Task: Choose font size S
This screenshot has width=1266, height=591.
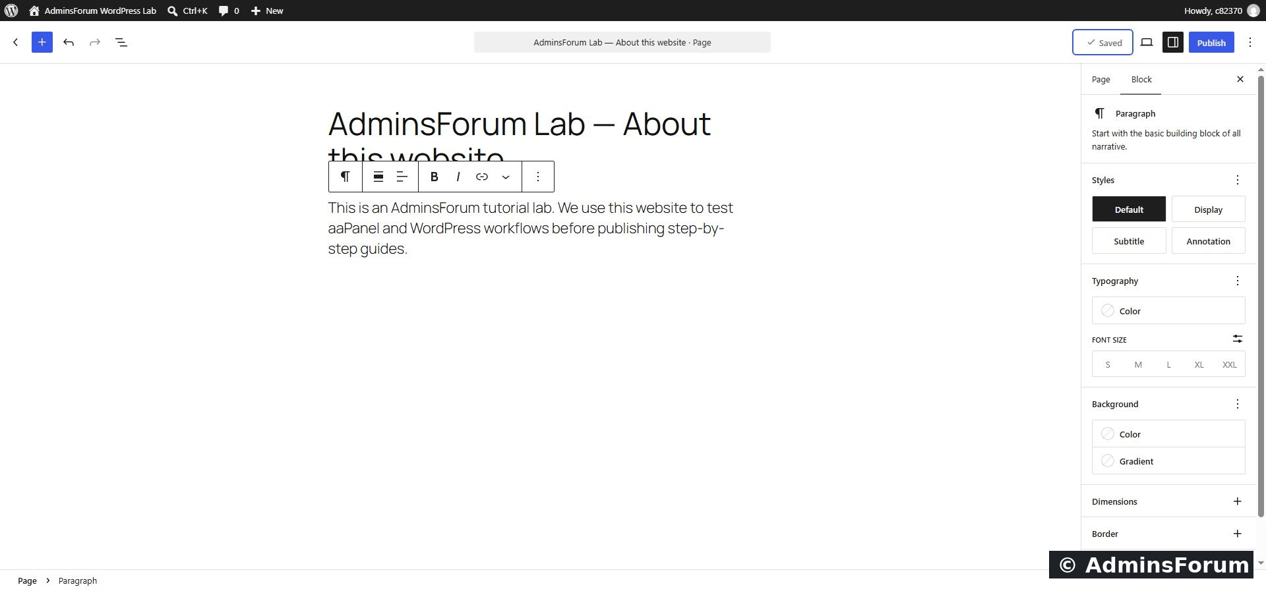Action: (x=1108, y=364)
